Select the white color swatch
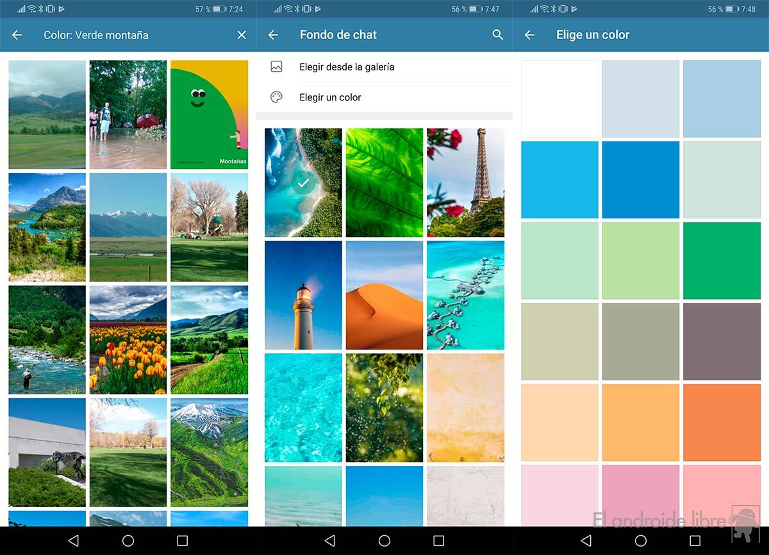Image resolution: width=769 pixels, height=555 pixels. coord(559,99)
